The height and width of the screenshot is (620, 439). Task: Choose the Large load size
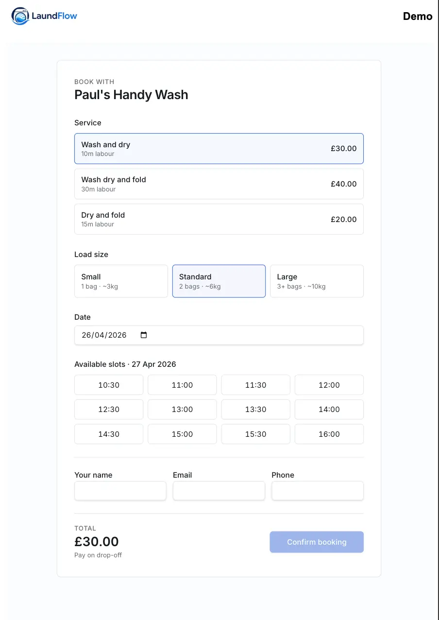pos(317,281)
